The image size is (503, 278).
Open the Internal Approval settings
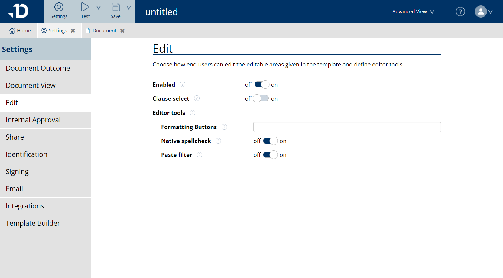[33, 120]
